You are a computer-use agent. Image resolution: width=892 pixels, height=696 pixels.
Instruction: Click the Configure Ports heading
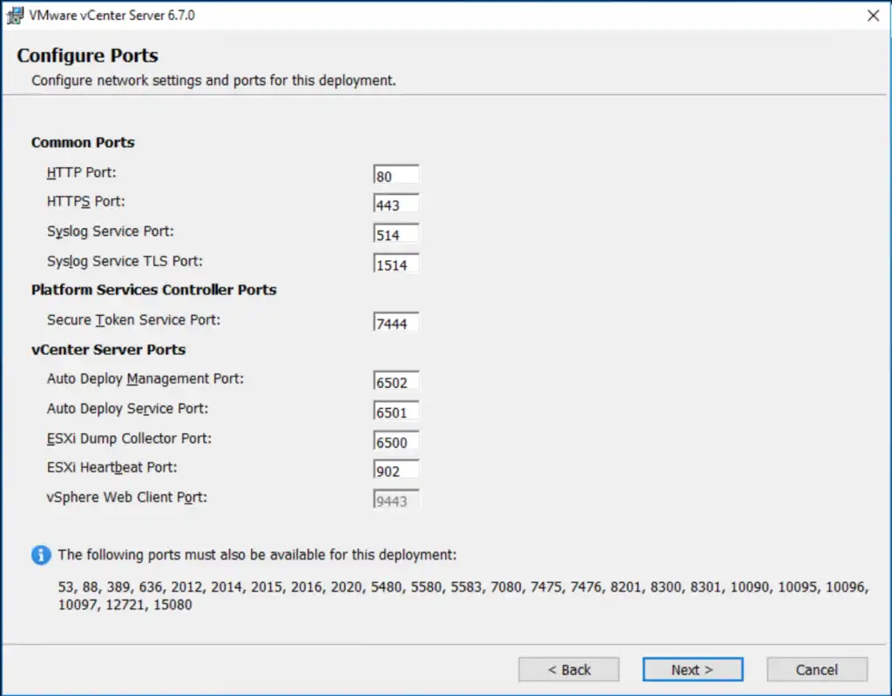(88, 55)
